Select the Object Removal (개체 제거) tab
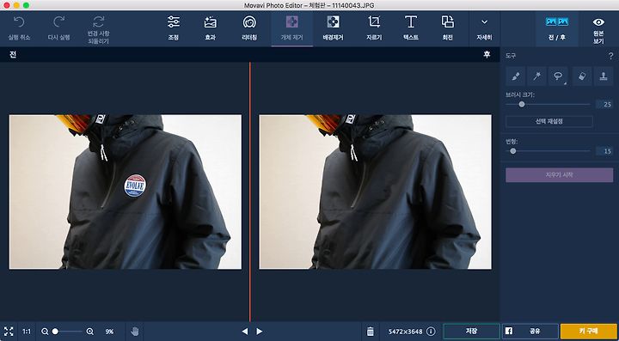Screen dimensions: 619x341 [291, 28]
